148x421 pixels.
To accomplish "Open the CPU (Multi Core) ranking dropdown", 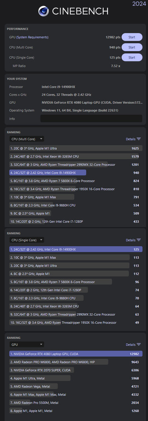I will pyautogui.click(x=27, y=139).
